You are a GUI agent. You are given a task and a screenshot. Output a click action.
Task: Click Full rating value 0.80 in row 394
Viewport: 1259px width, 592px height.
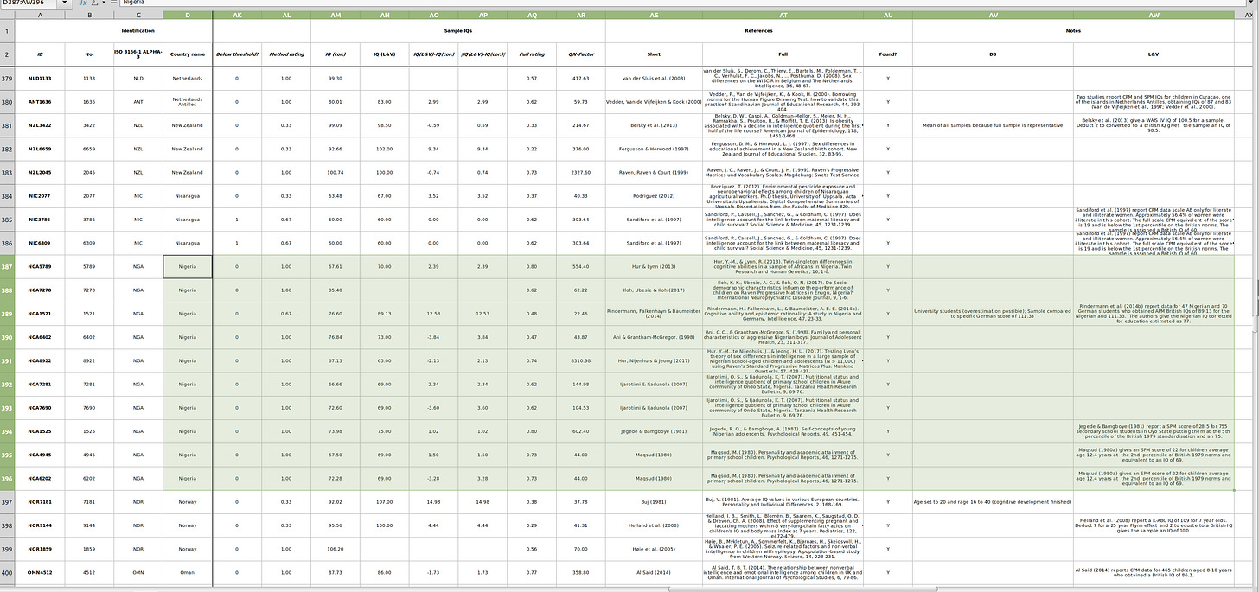(532, 431)
